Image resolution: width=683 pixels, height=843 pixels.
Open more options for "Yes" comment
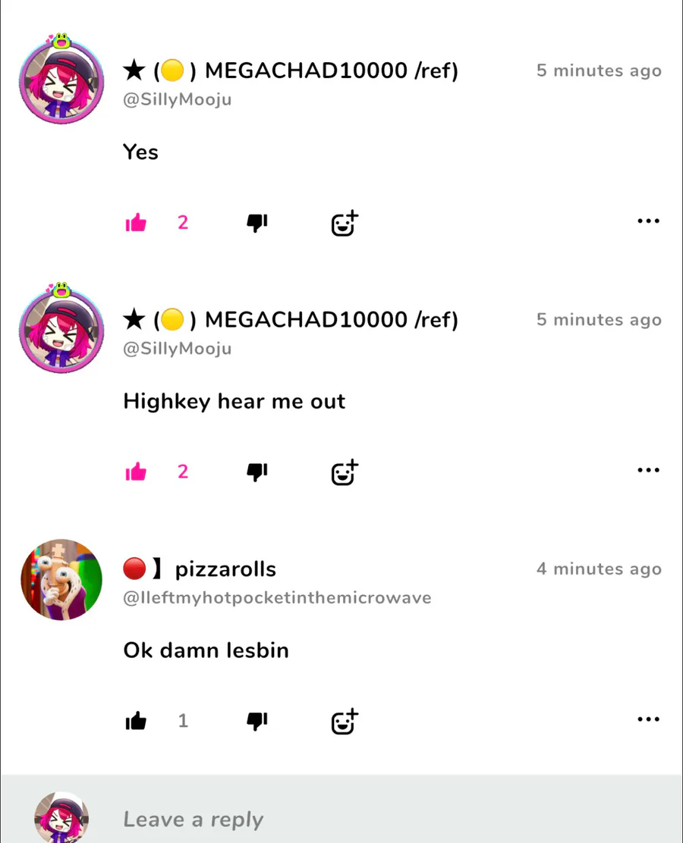click(x=649, y=221)
